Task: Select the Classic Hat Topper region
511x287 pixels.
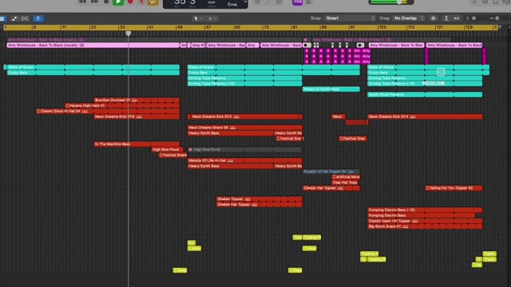Action: 331,188
